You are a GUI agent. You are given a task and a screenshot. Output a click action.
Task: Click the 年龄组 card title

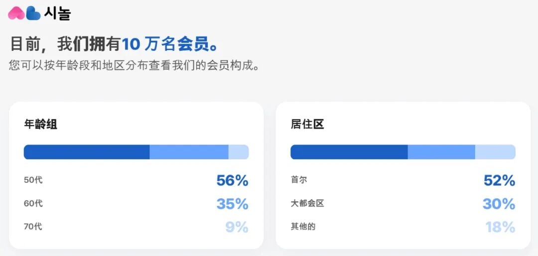(40, 124)
